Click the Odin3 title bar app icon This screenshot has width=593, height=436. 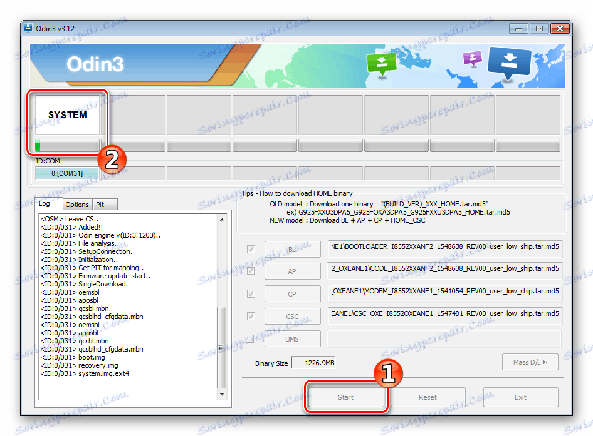coord(28,28)
